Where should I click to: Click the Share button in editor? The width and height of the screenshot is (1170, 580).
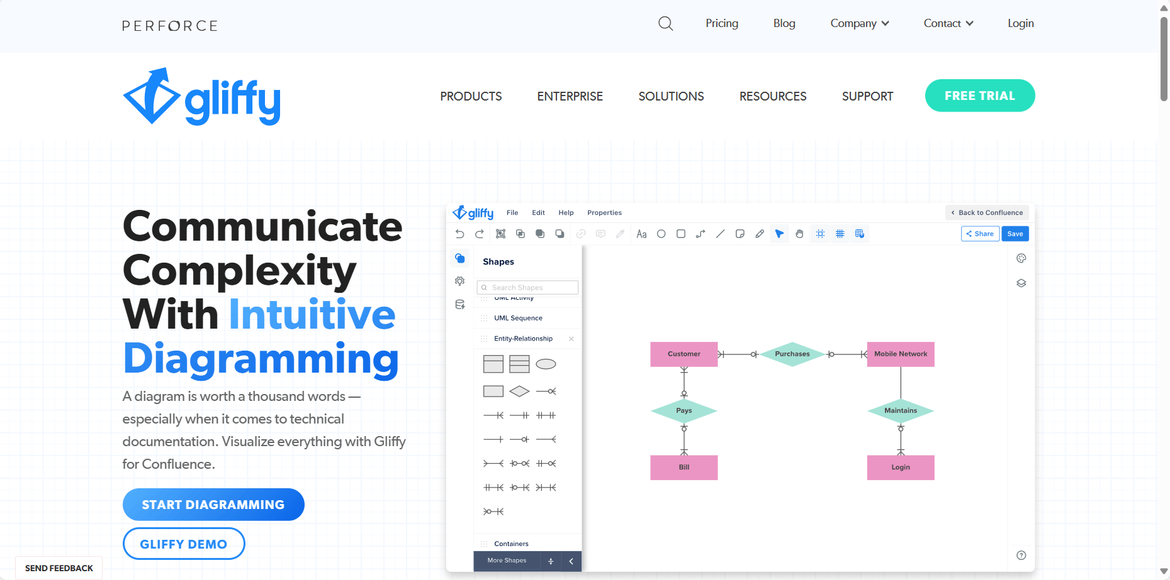tap(980, 234)
